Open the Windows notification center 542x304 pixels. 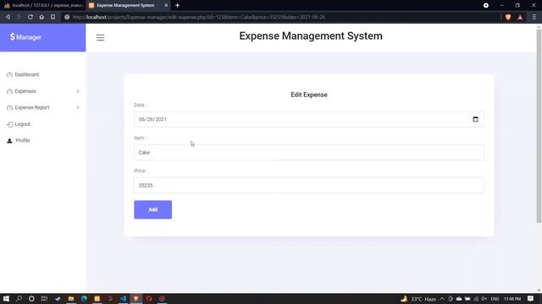coord(531,298)
